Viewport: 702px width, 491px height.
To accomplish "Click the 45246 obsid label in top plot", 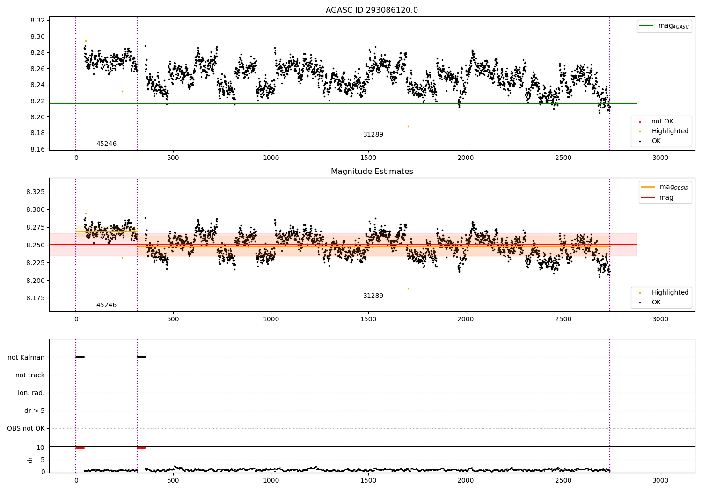I will point(106,144).
